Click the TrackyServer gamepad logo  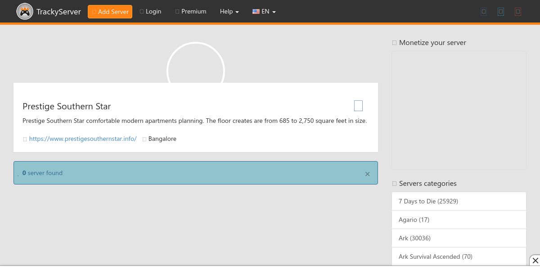[x=25, y=12]
